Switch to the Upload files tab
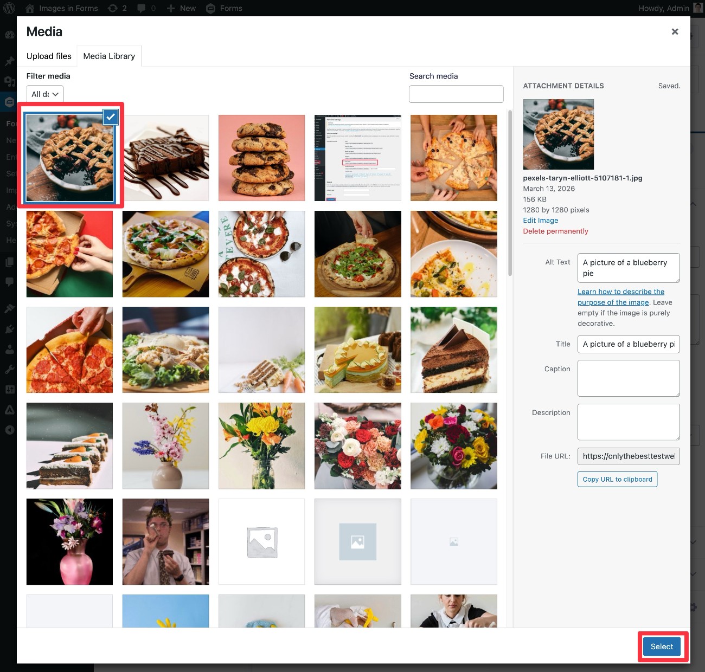This screenshot has width=705, height=672. point(49,56)
